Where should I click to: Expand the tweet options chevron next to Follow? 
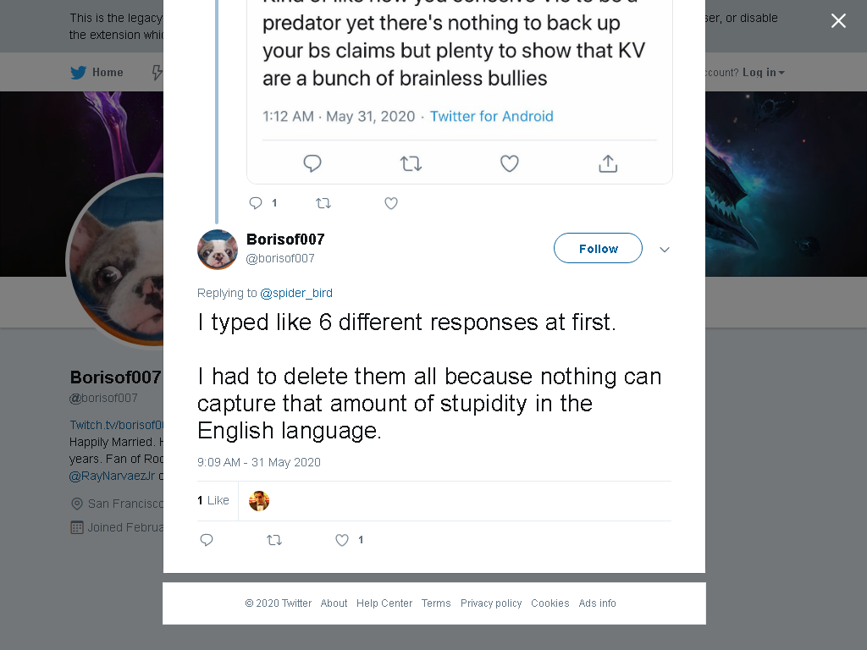point(665,250)
